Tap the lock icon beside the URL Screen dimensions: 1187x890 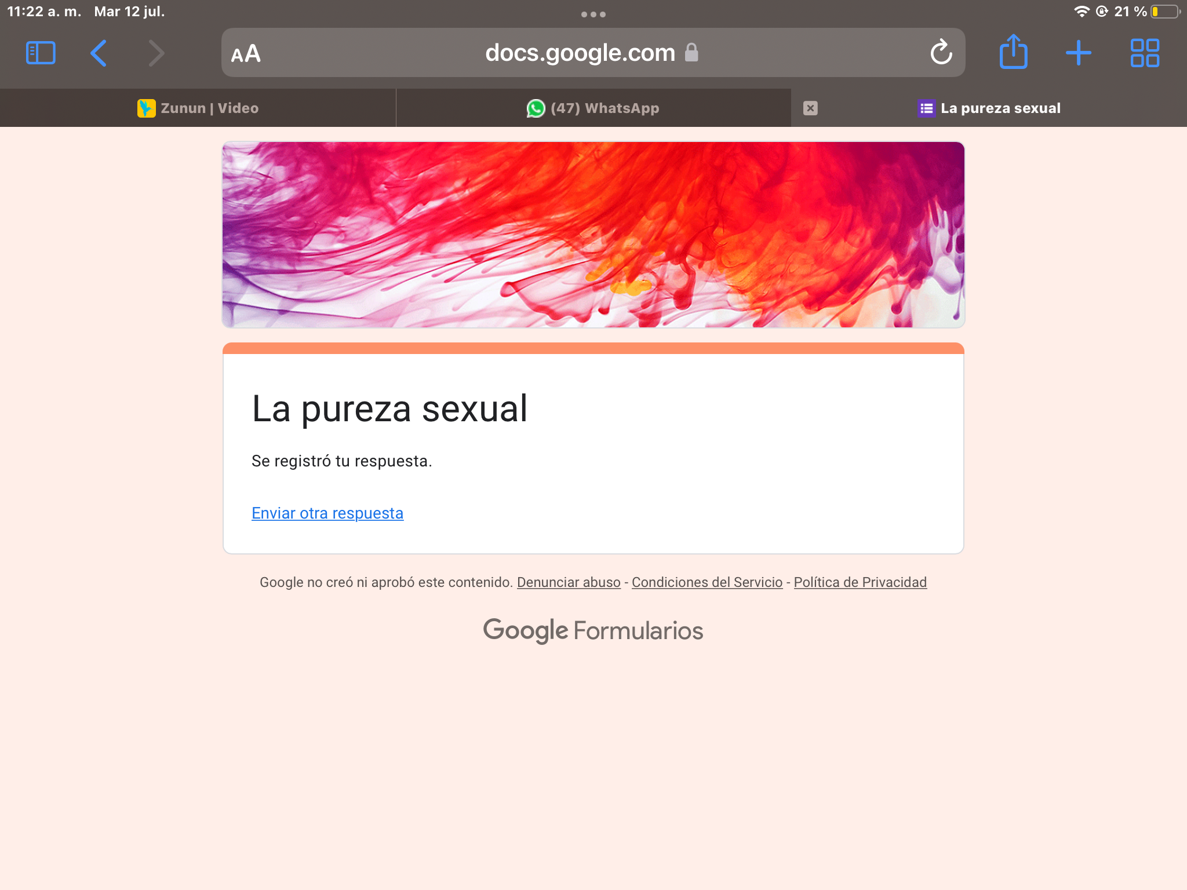pyautogui.click(x=691, y=52)
